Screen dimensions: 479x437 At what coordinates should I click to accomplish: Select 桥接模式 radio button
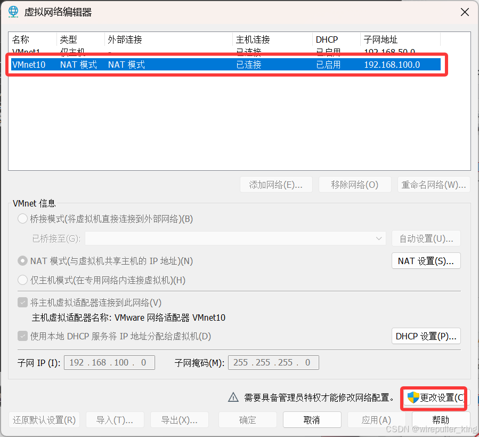point(22,219)
